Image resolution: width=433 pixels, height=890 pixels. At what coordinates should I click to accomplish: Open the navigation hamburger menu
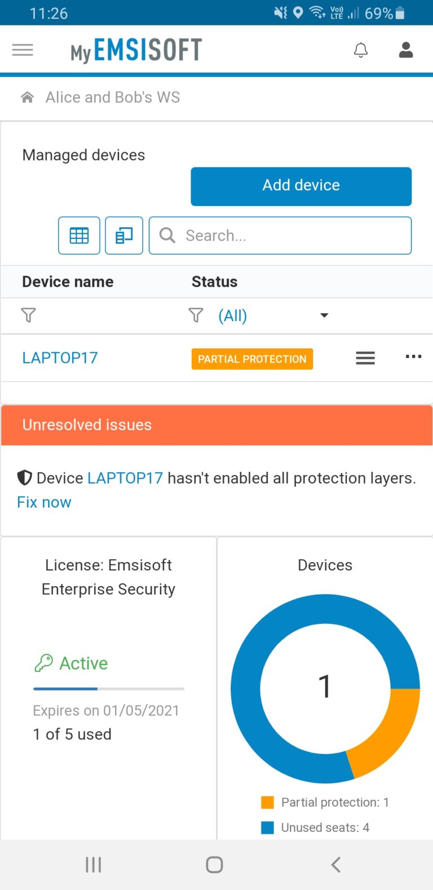click(22, 50)
